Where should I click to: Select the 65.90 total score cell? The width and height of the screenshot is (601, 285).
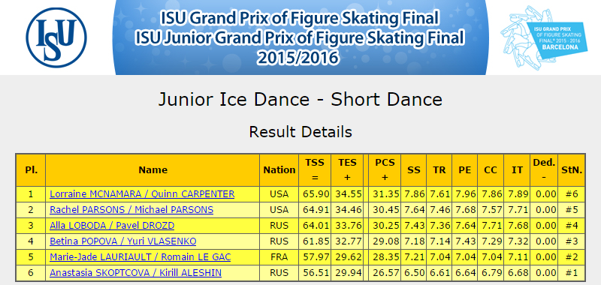tap(315, 194)
